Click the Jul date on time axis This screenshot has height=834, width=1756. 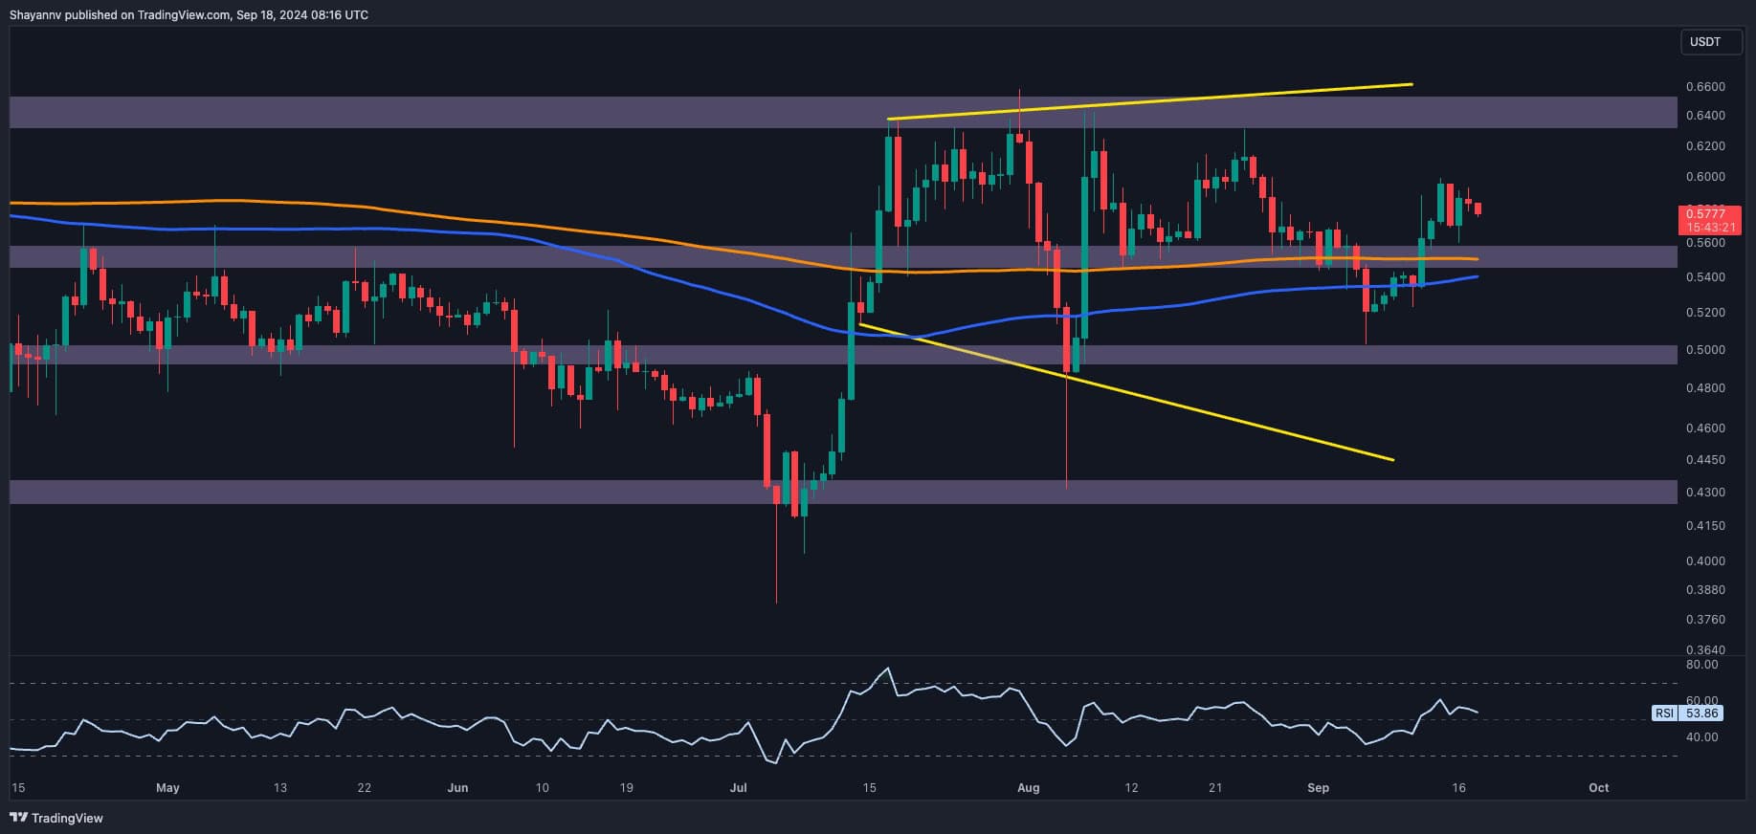tap(738, 788)
